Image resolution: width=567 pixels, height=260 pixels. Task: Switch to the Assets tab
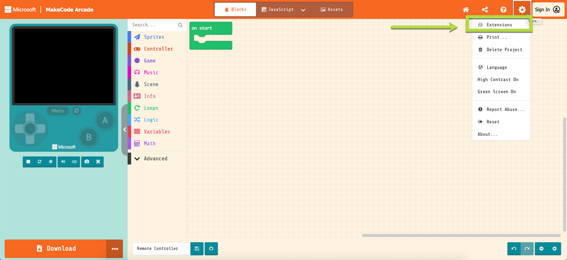[x=332, y=9]
